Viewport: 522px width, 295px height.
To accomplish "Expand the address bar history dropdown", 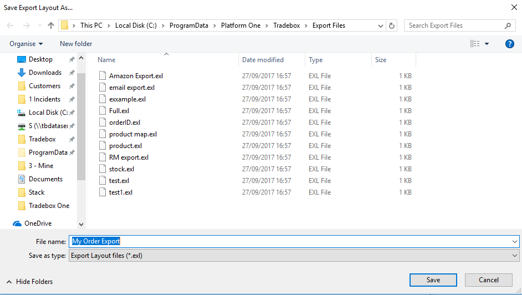I will (x=381, y=26).
